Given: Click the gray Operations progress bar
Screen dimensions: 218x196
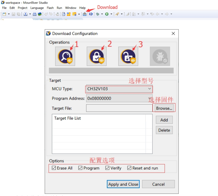Looking at the screenshot, I should pos(111,70).
